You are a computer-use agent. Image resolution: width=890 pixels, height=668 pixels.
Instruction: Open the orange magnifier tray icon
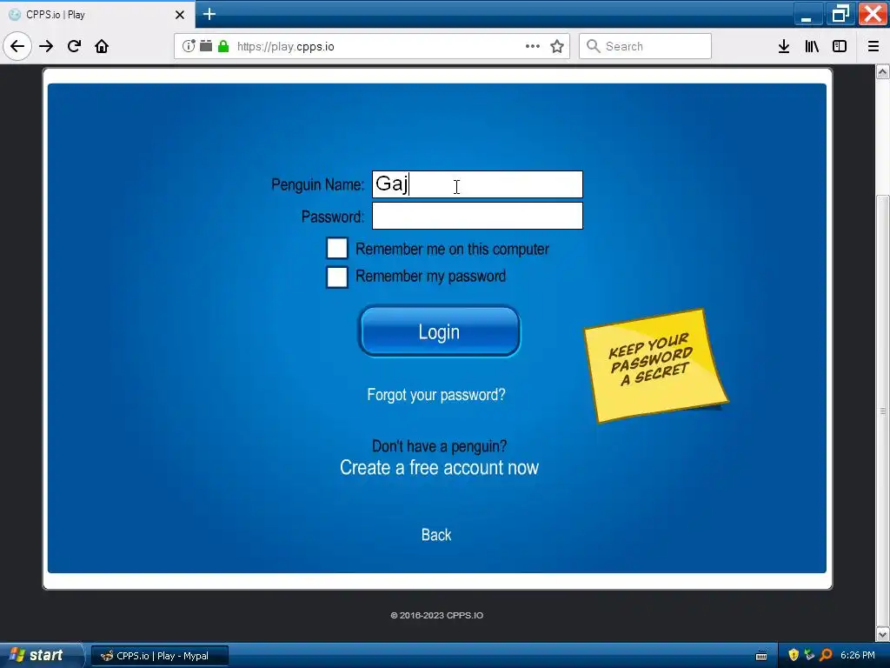point(827,656)
